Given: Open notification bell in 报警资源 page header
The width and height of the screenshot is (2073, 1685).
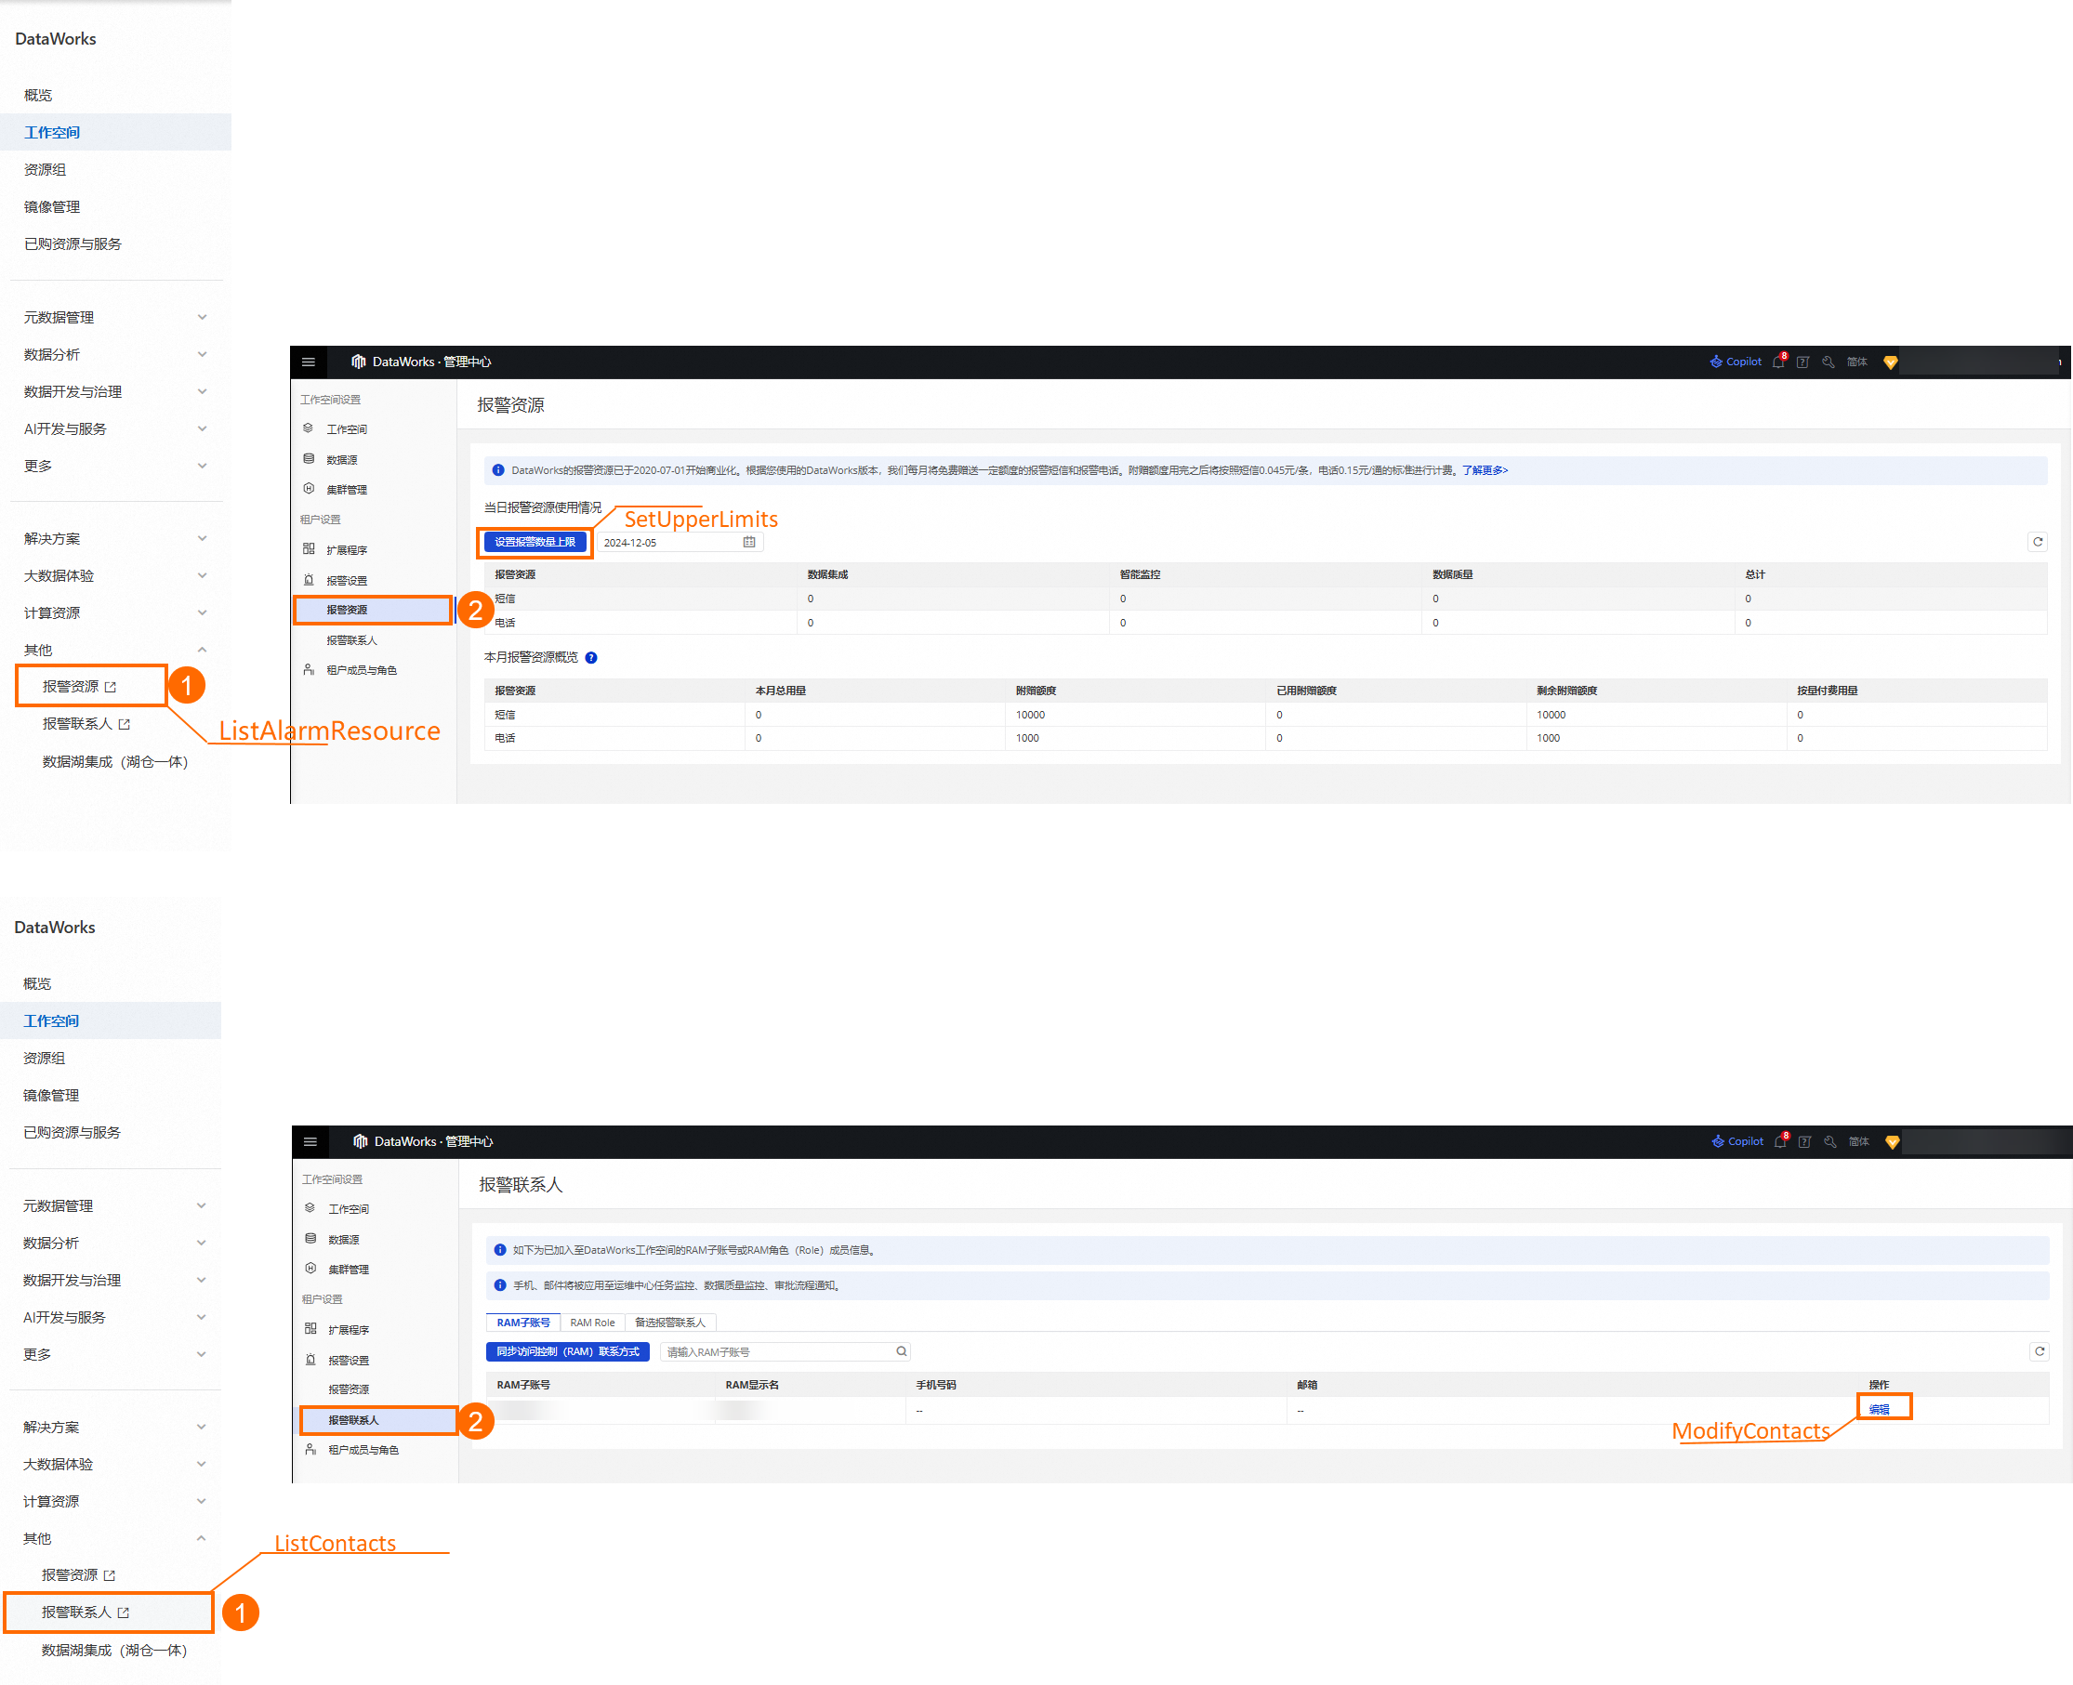Looking at the screenshot, I should click(1779, 362).
